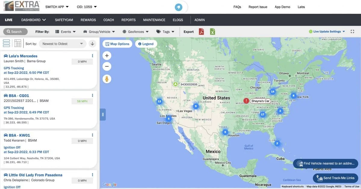This screenshot has height=189, width=361.
Task: Open Live Update Settings dropdown
Action: coord(327,32)
